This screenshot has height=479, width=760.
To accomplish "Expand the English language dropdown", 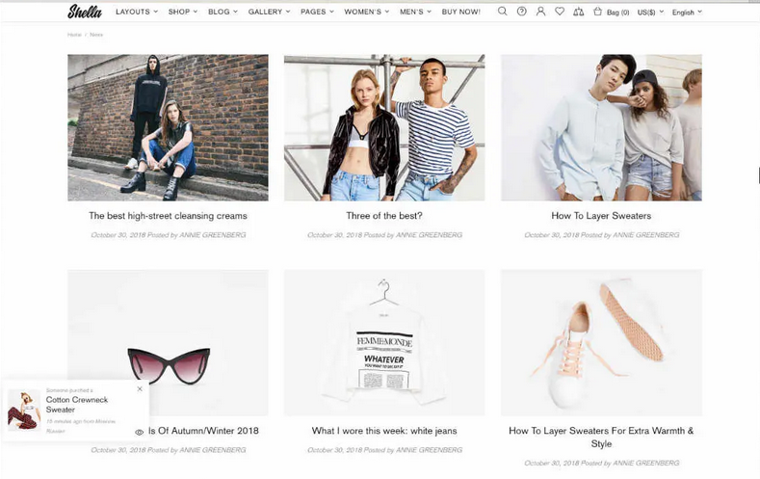I will [686, 13].
